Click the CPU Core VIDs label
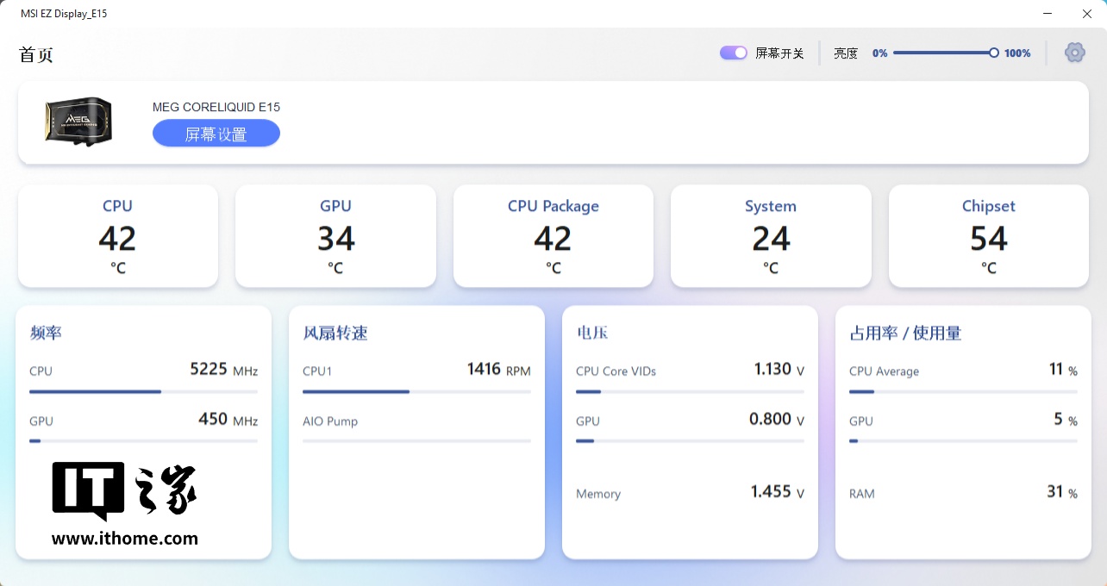Screen dimensions: 1107x586 (616, 371)
